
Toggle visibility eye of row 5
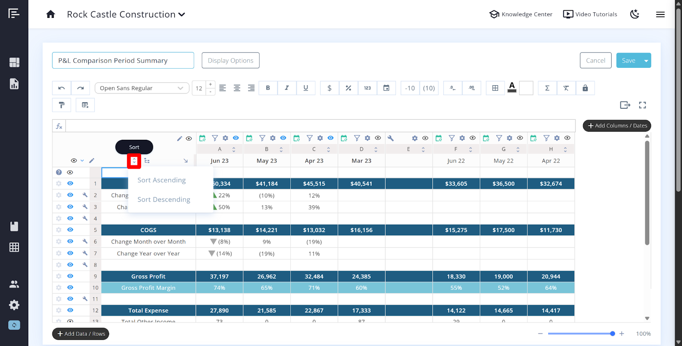[70, 230]
